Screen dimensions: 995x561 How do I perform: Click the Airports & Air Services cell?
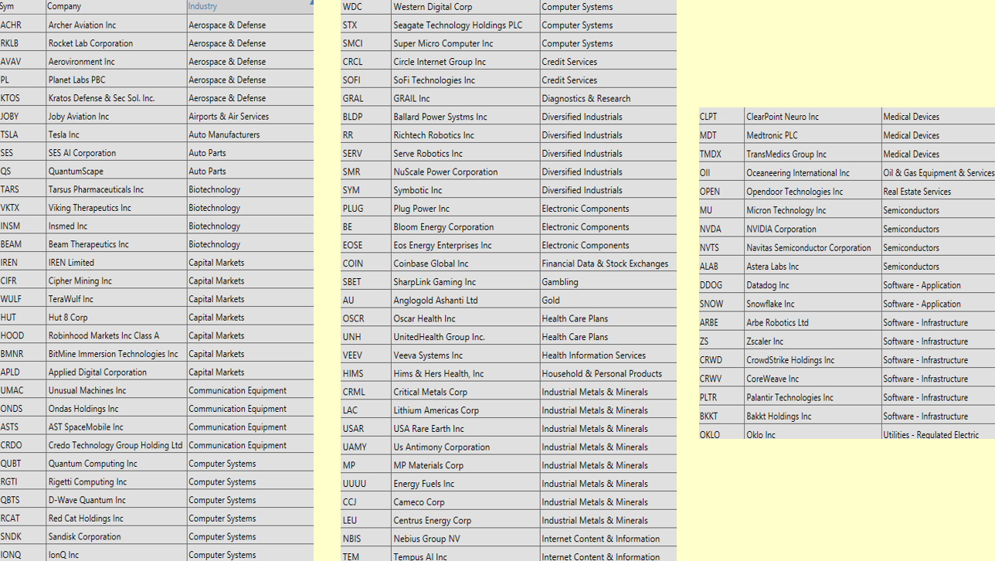coord(250,117)
